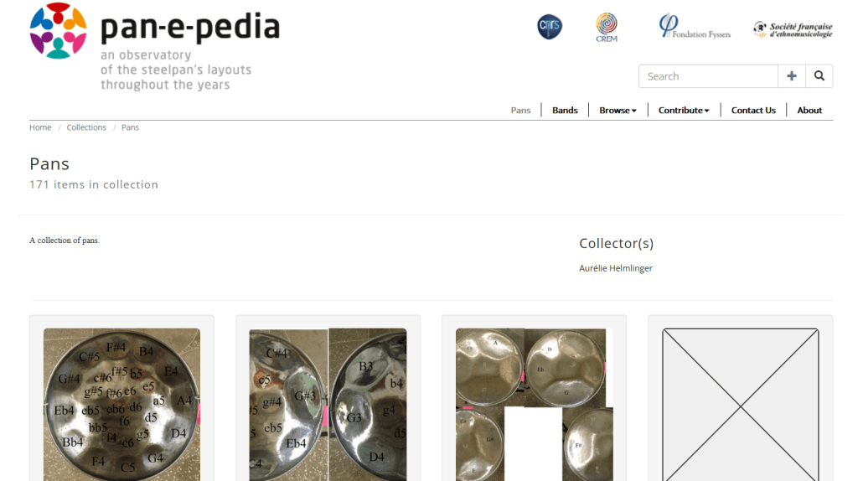Open the double pan G#3 B3 thumbnail
The image size is (858, 481).
coord(328,405)
